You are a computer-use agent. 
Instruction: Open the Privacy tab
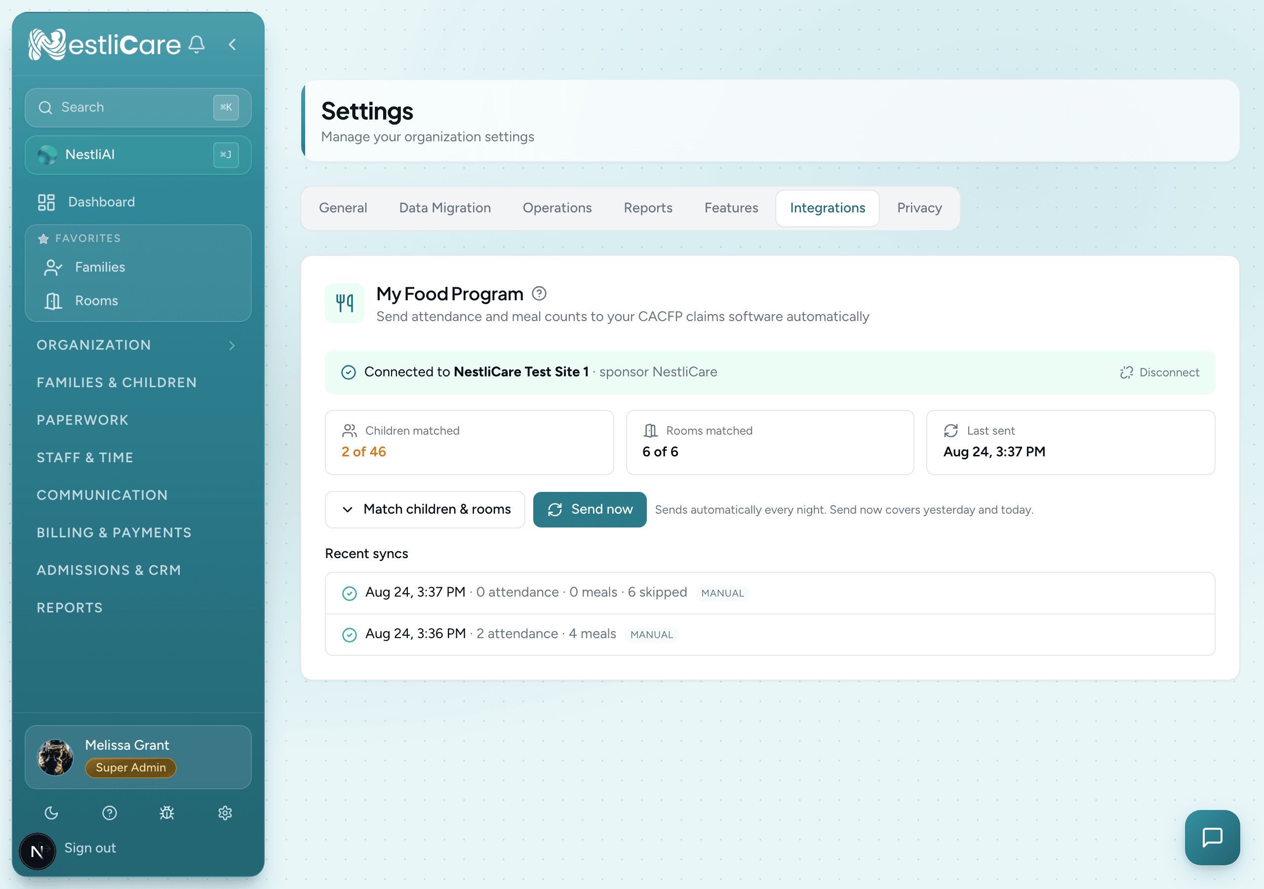(x=919, y=208)
